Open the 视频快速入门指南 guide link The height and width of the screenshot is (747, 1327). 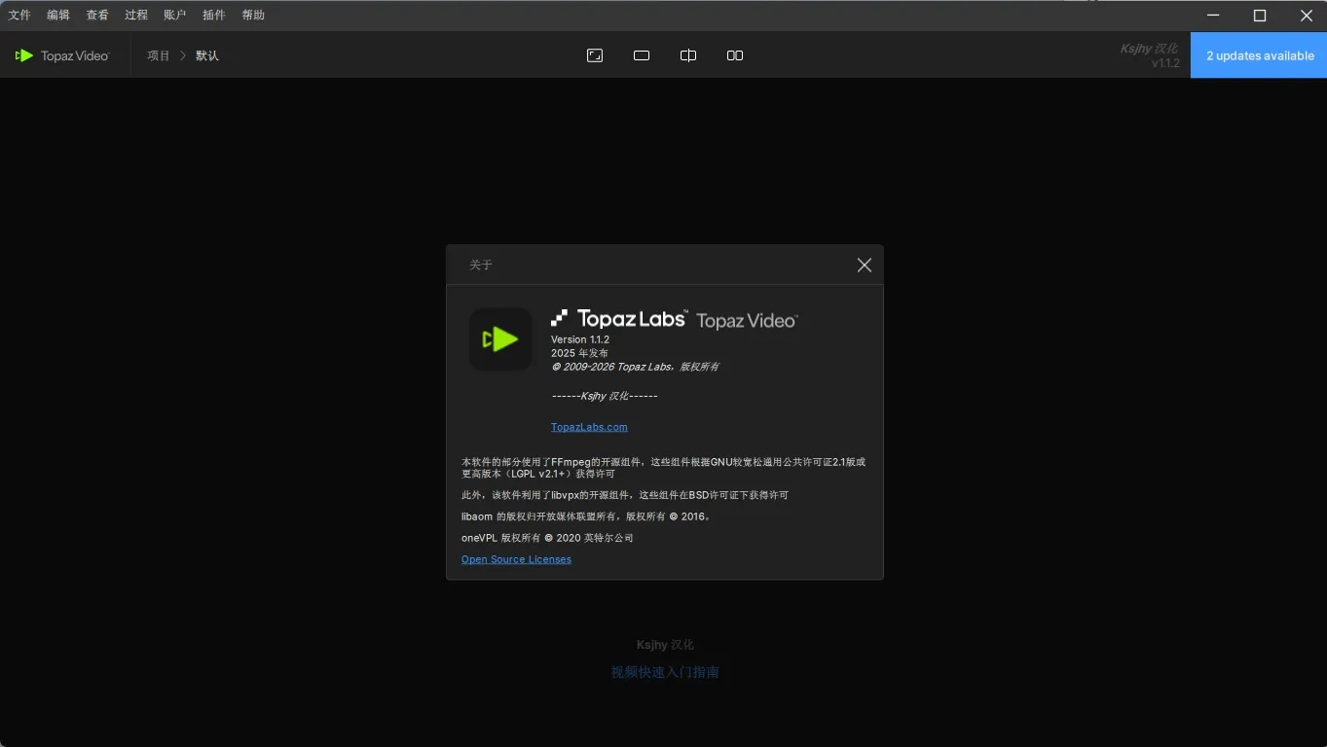pos(664,671)
